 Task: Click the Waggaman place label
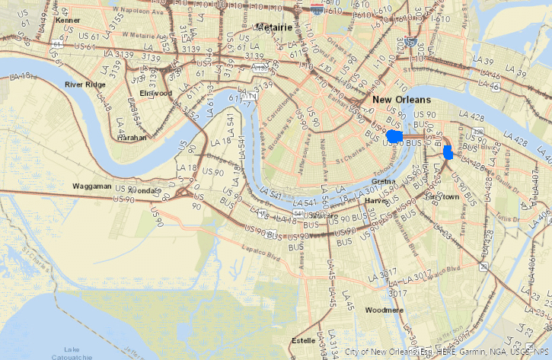pos(92,186)
